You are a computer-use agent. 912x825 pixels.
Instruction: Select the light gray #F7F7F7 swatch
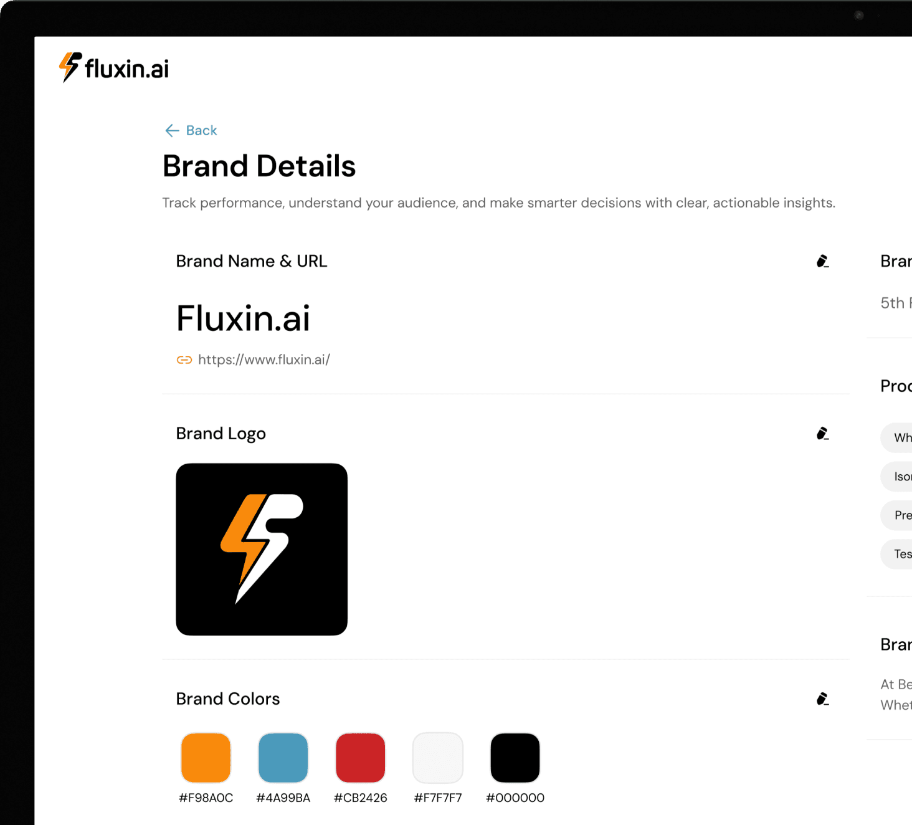[x=438, y=758]
